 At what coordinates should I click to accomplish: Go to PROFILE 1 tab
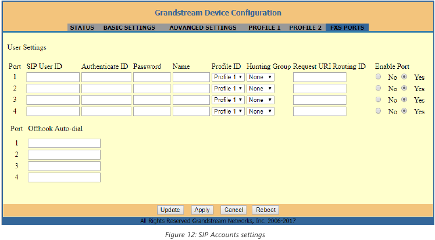tap(265, 28)
